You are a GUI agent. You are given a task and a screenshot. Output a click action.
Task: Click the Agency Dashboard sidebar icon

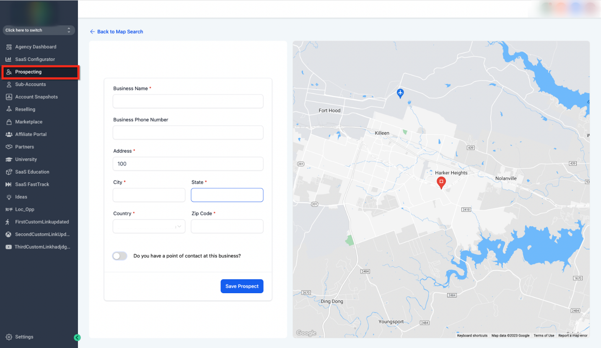tap(9, 47)
